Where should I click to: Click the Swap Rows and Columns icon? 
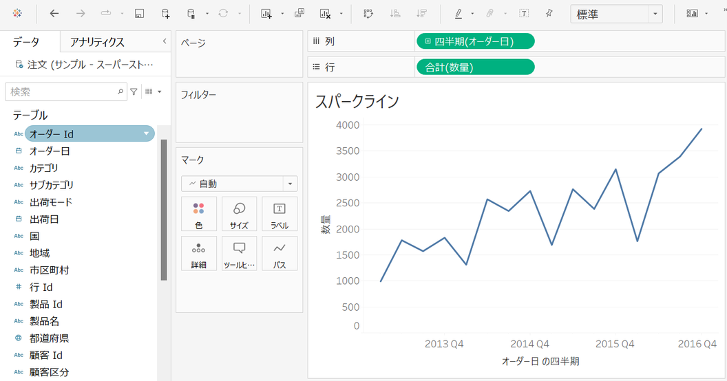368,14
